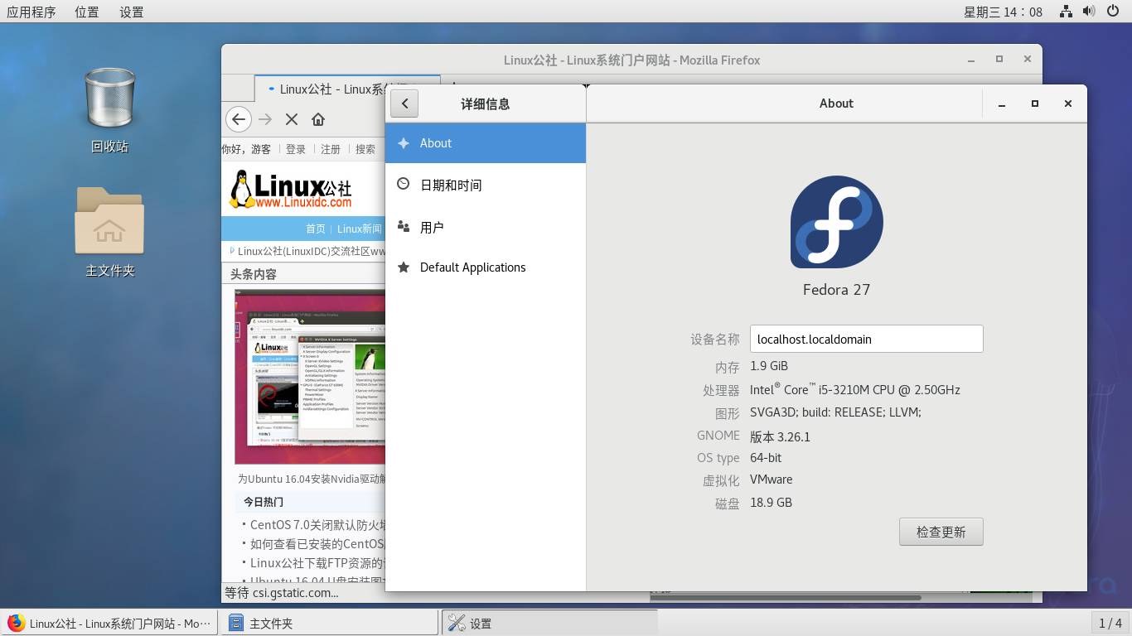Maximize the Settings About window
Screen dimensions: 1132x636
pos(1035,104)
